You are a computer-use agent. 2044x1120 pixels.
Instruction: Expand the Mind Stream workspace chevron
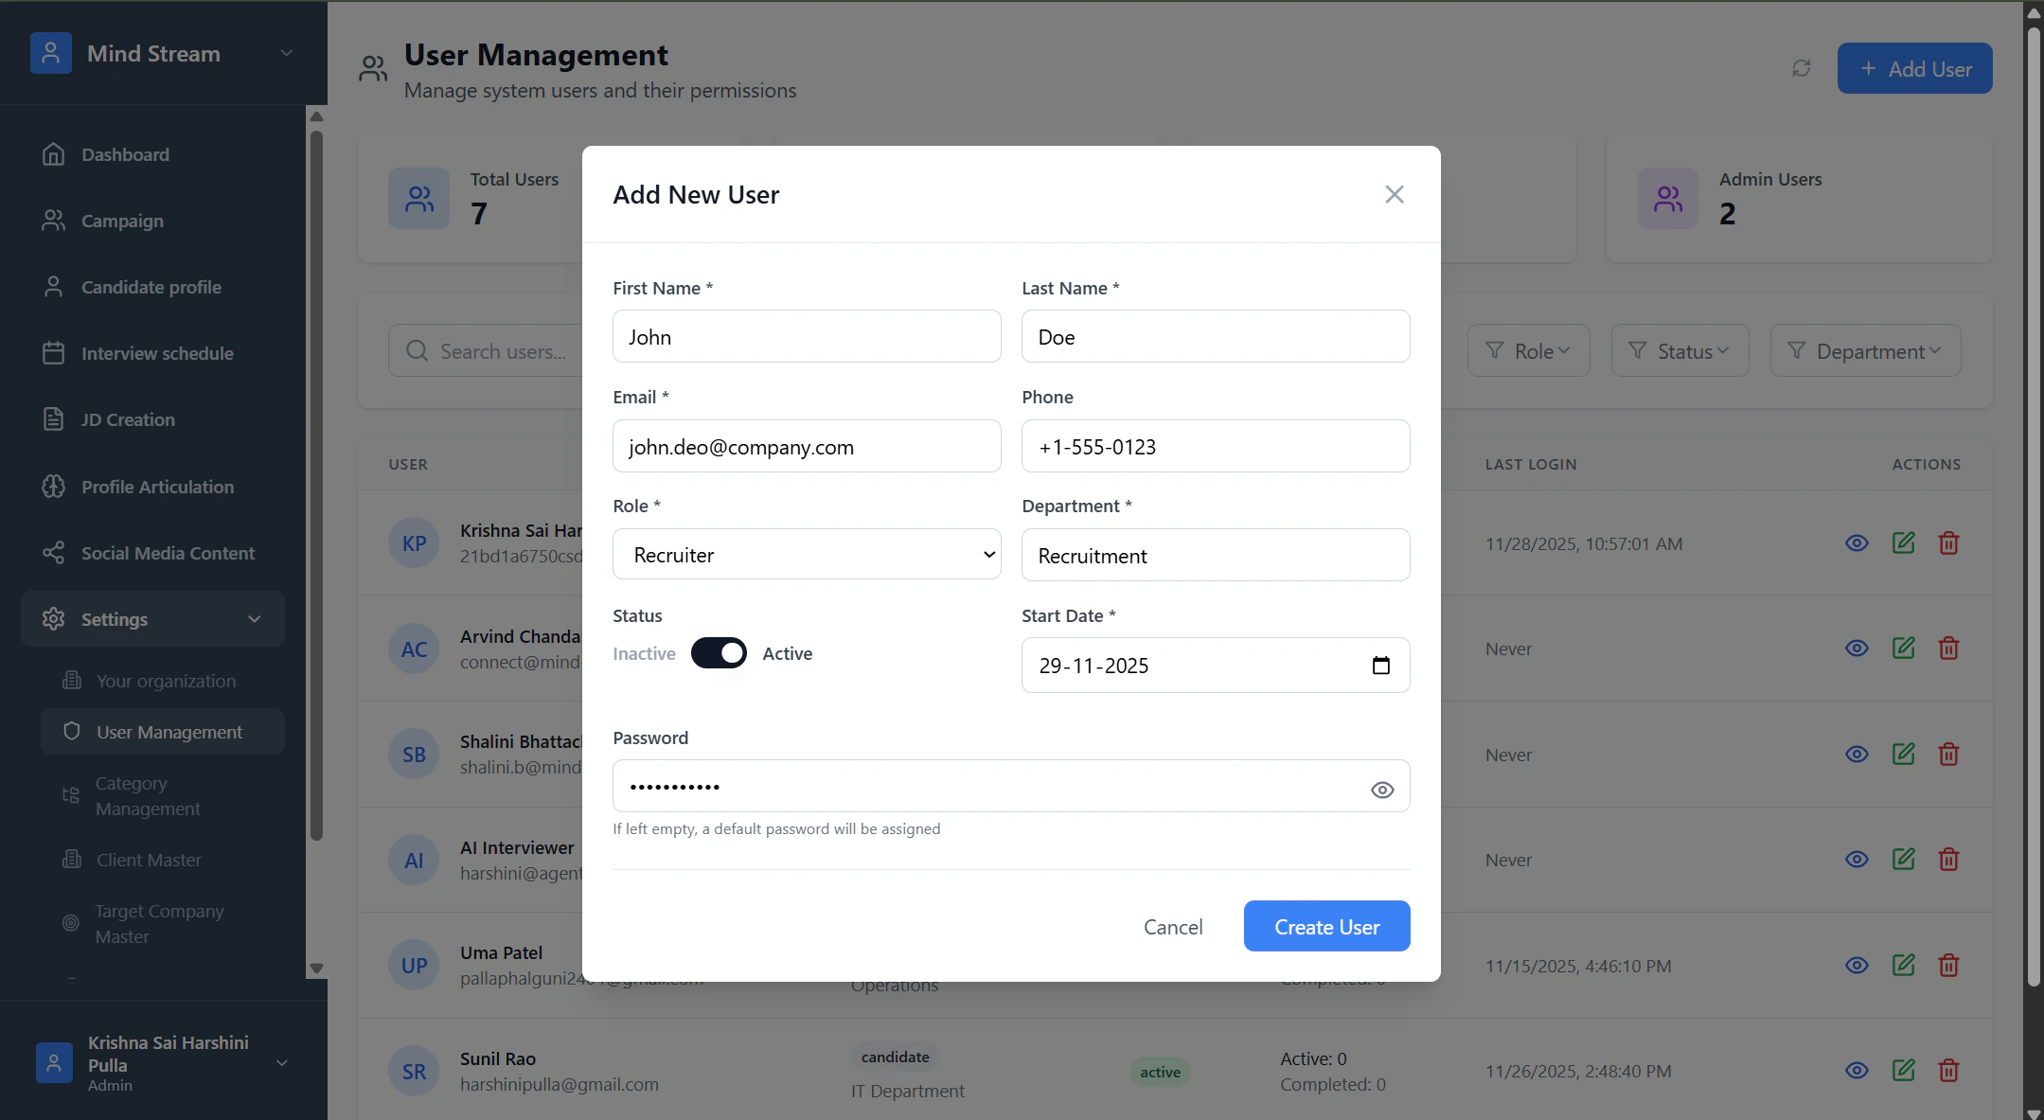pyautogui.click(x=286, y=53)
